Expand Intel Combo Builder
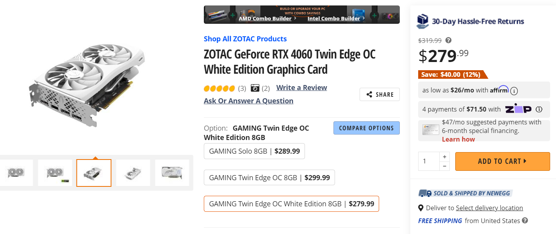Viewport: 556px width, 234px height. tap(334, 18)
